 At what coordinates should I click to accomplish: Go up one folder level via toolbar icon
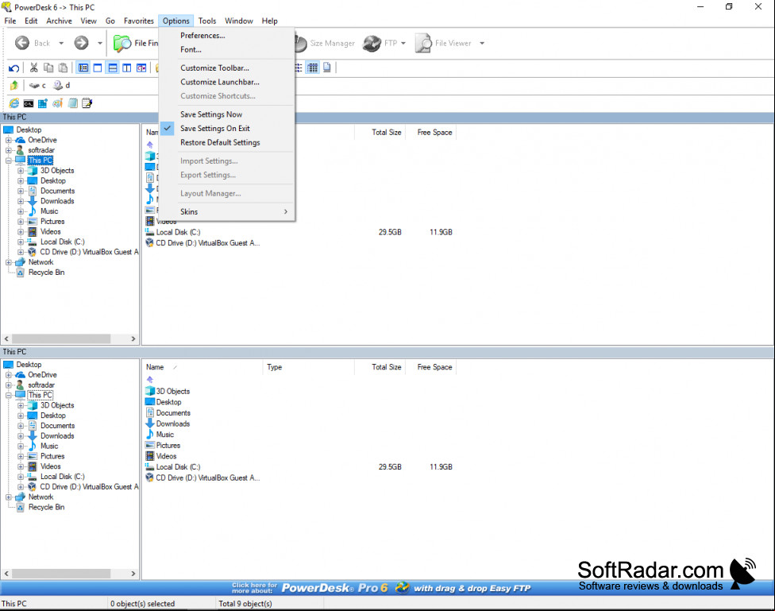[x=13, y=86]
